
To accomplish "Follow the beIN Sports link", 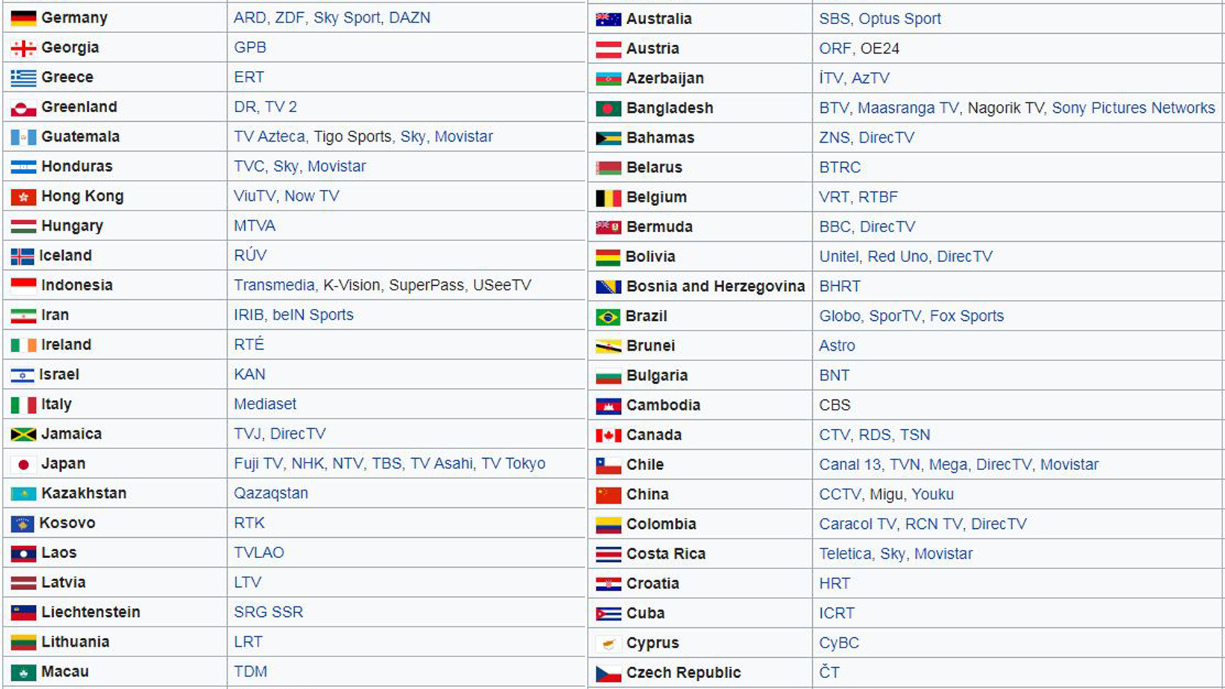I will 313,315.
